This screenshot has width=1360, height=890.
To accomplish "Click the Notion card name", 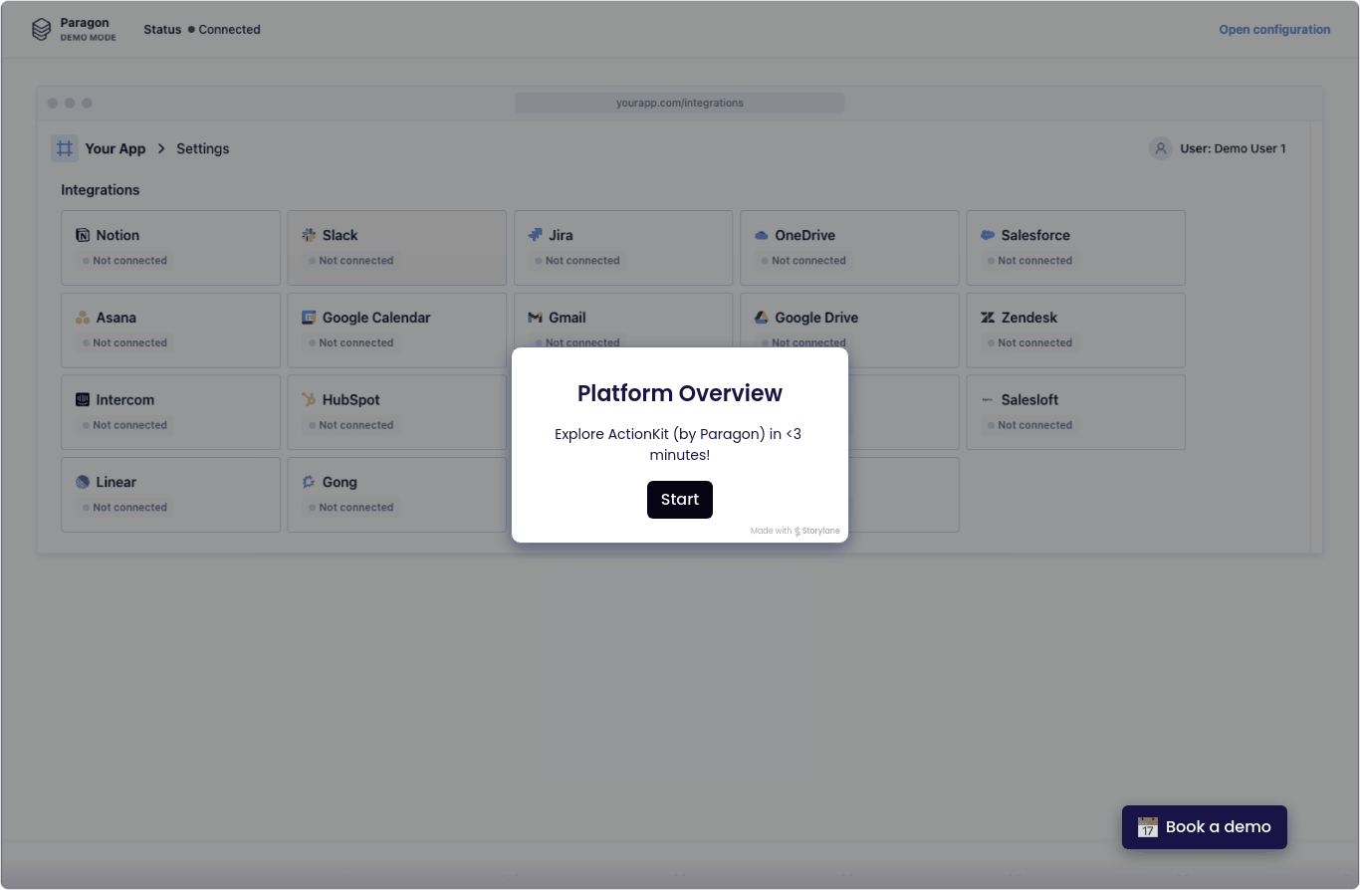I will 117,236.
